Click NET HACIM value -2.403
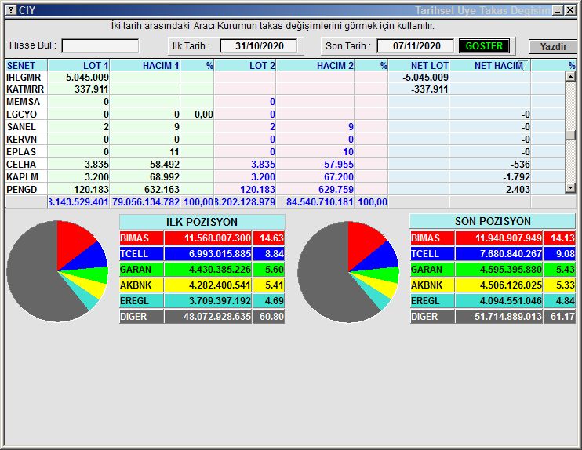 [x=516, y=190]
